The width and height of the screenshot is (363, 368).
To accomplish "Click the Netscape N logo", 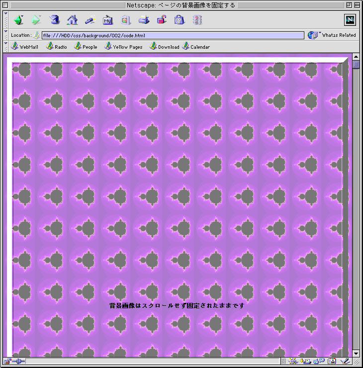I will click(x=350, y=20).
